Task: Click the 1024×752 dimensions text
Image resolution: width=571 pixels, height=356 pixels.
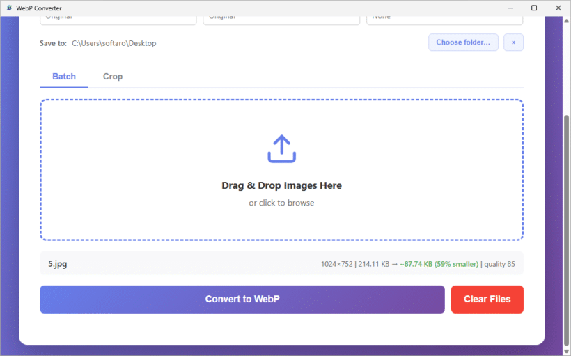Action: click(336, 264)
